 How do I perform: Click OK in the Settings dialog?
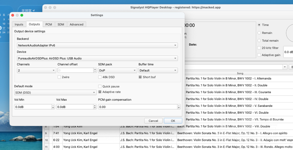(173, 121)
